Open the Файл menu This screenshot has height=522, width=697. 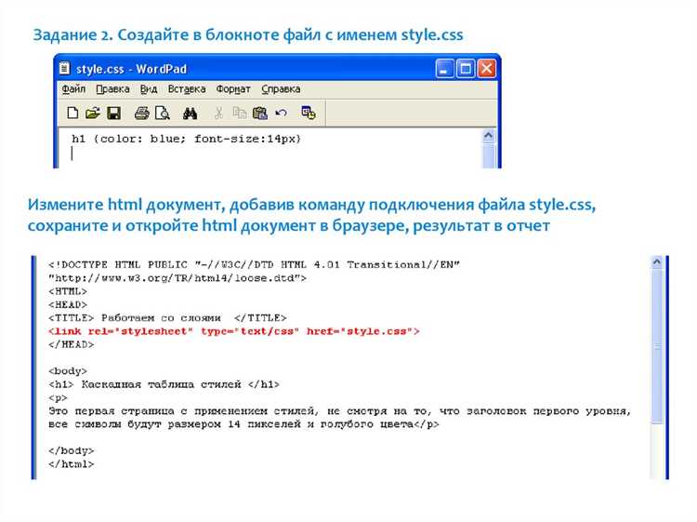(73, 89)
